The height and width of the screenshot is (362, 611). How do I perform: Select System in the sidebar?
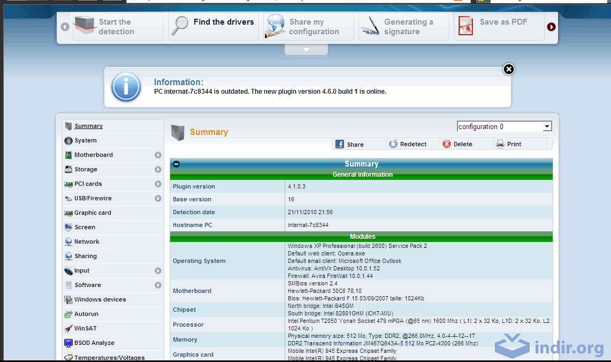tap(86, 140)
